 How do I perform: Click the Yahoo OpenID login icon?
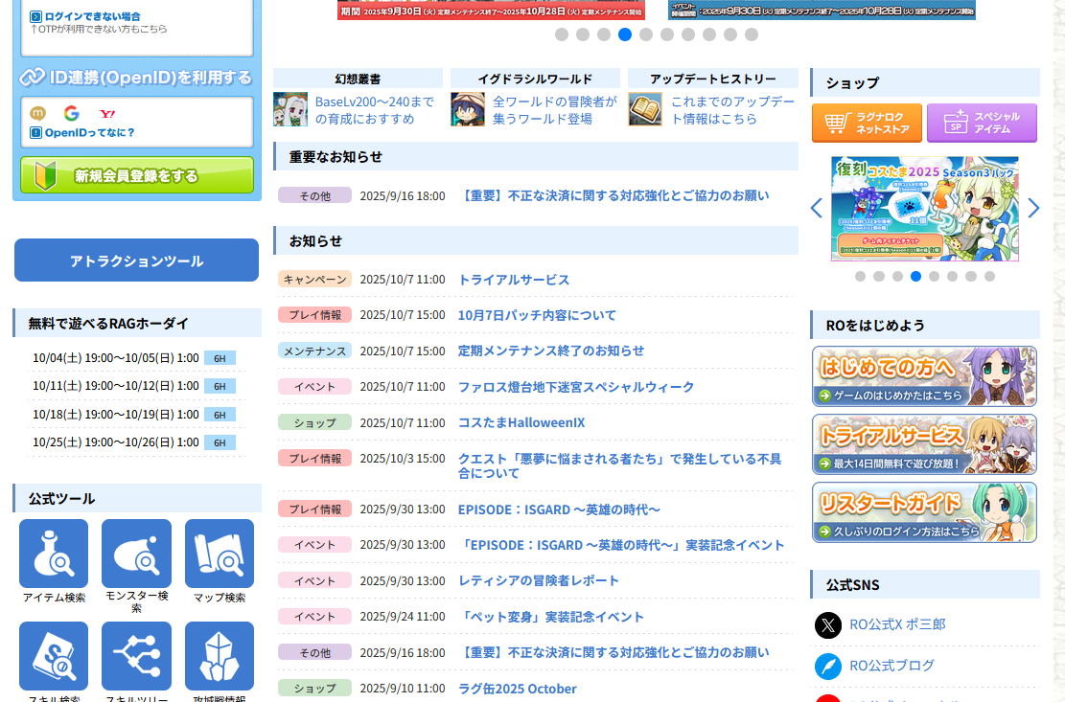[107, 113]
